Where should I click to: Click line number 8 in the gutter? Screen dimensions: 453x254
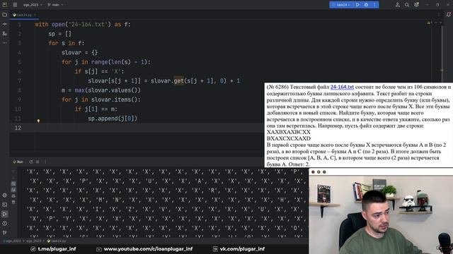[19, 90]
